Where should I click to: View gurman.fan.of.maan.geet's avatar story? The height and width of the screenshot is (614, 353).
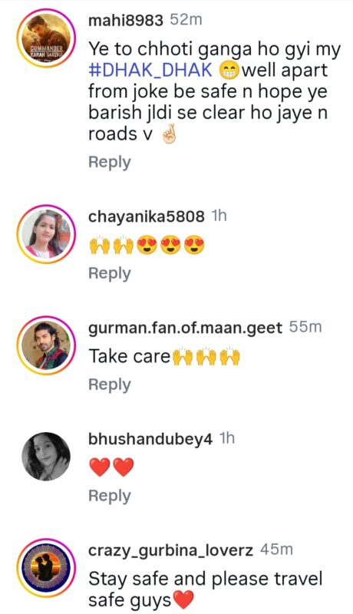click(46, 345)
